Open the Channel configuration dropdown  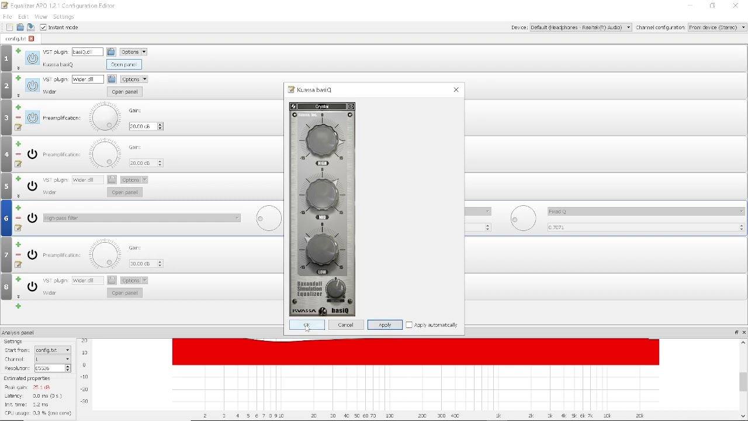(x=718, y=27)
